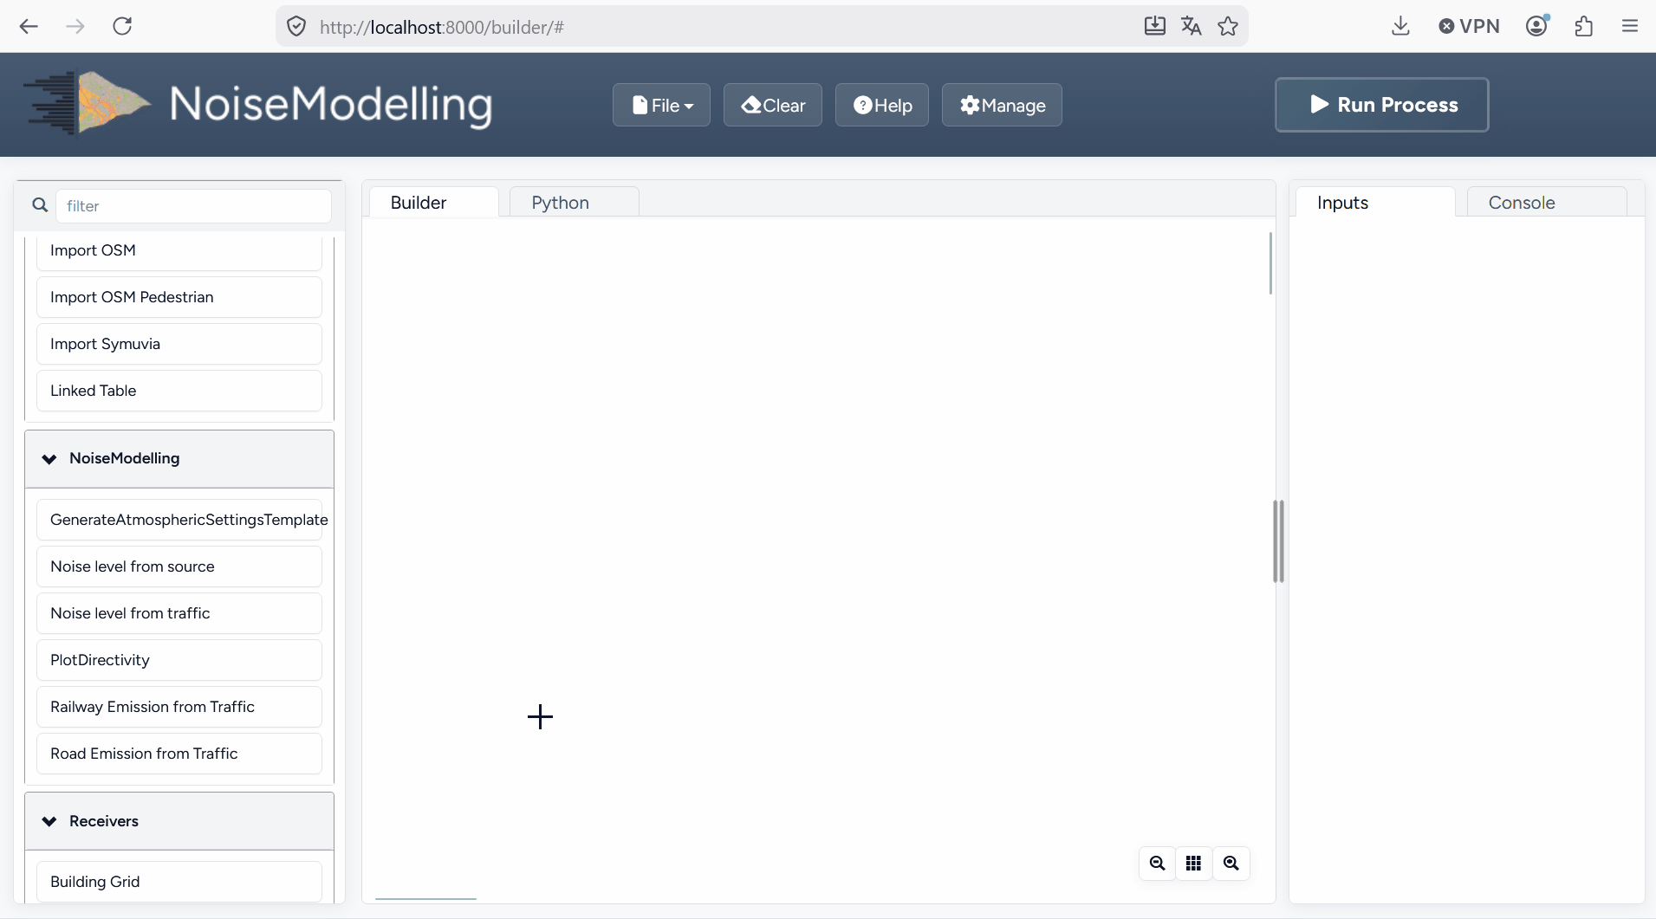
Task: Run the process
Action: pyautogui.click(x=1382, y=105)
